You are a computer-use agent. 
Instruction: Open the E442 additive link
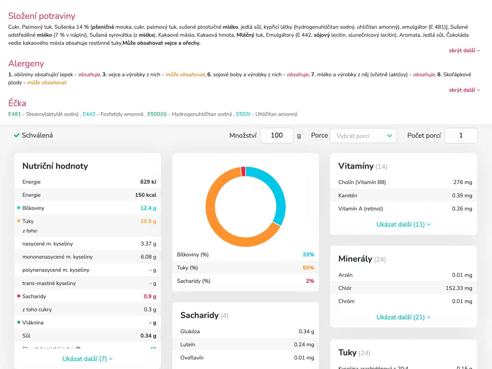coord(89,114)
